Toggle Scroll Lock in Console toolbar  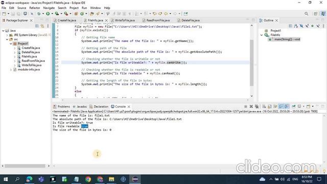[270, 107]
